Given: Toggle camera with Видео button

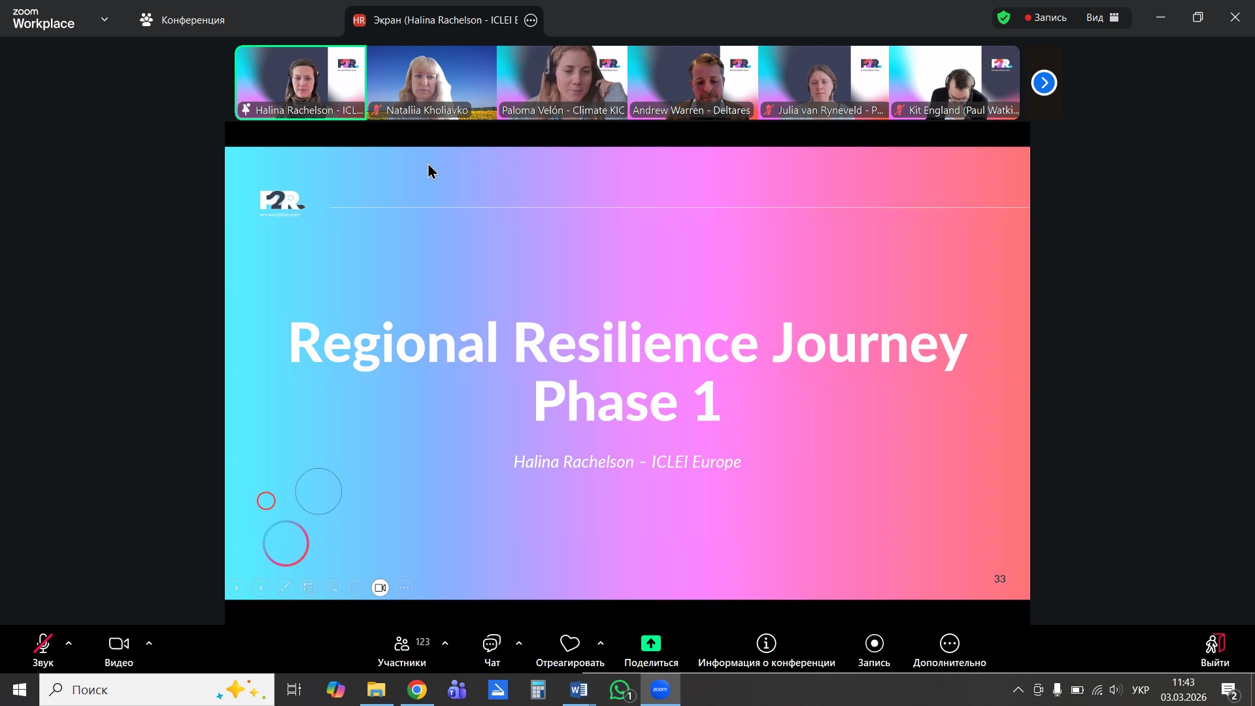Looking at the screenshot, I should click(118, 645).
